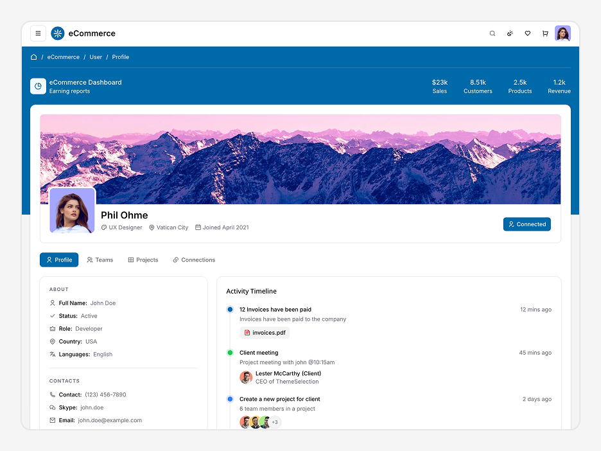The height and width of the screenshot is (451, 601).
Task: Click the User breadcrumb link
Action: click(96, 57)
